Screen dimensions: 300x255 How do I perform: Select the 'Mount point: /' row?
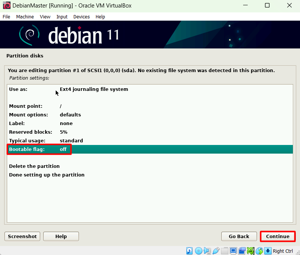tap(150, 106)
